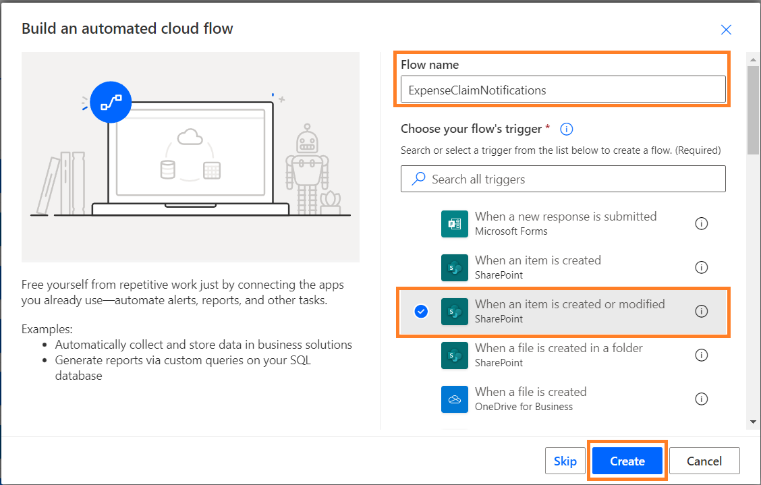Click the info icon next to 'When an item is created'
The image size is (761, 485).
tap(702, 267)
